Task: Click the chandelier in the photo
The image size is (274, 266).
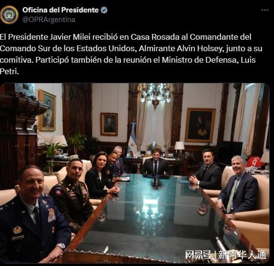Action: [155, 95]
